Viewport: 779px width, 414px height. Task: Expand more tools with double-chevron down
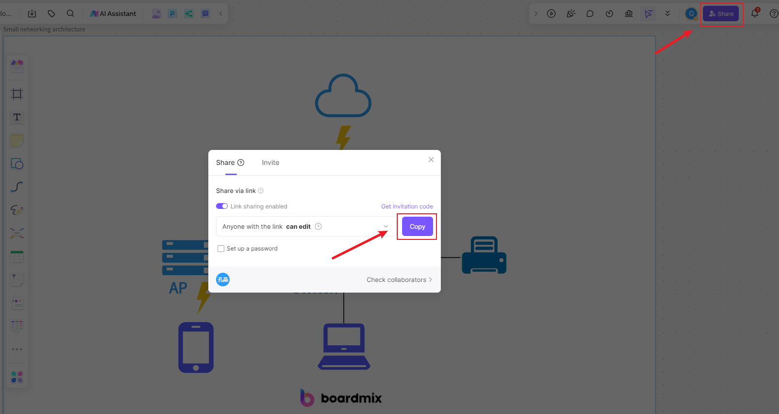point(668,14)
